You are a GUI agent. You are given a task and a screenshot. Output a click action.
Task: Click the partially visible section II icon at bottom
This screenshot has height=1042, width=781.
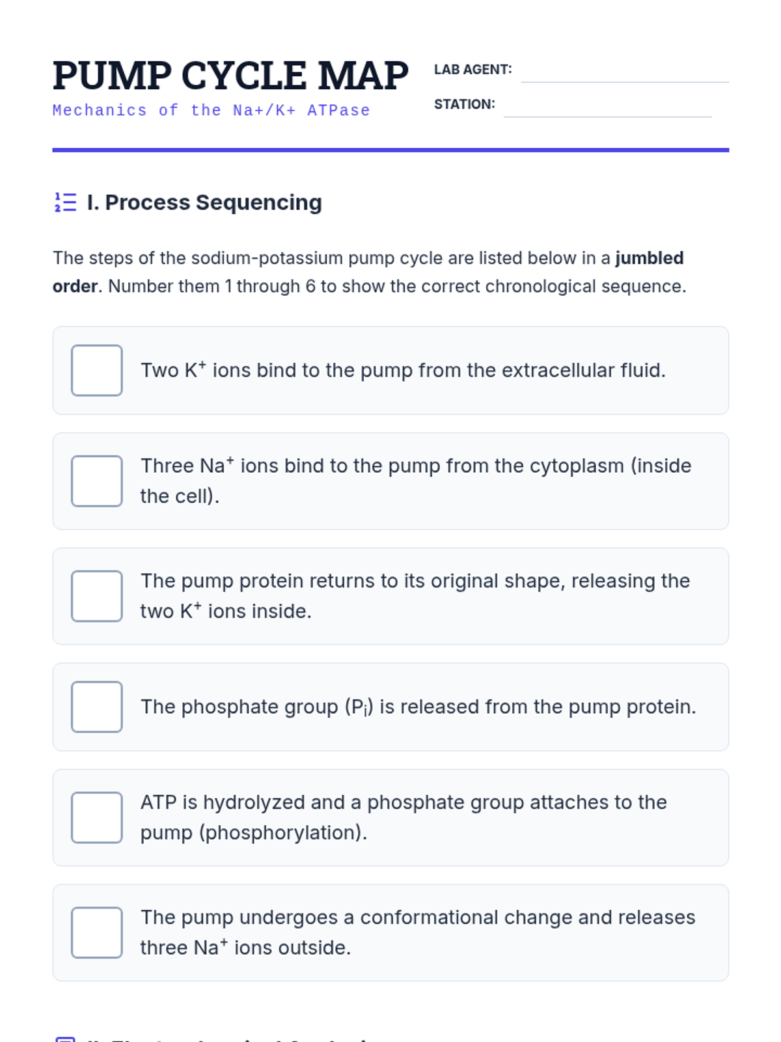65,1039
